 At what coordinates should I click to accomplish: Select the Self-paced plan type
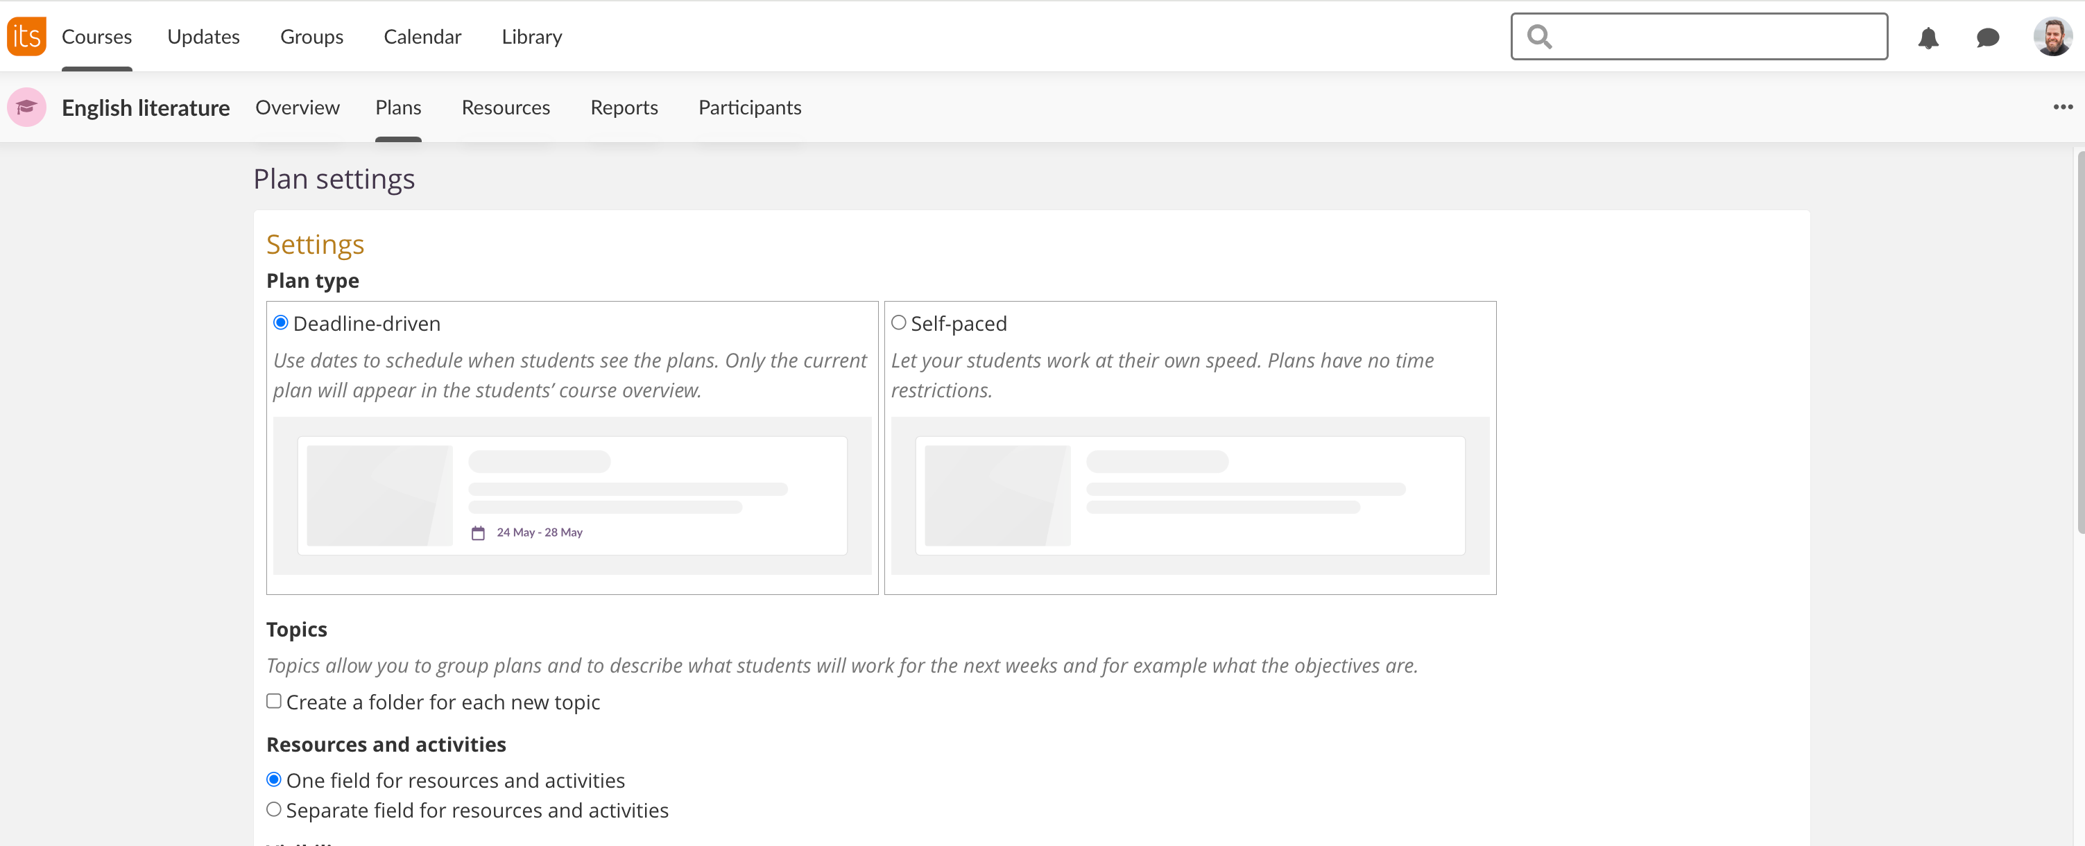click(898, 323)
